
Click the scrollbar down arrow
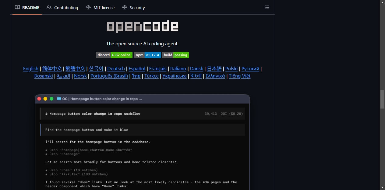pos(383,187)
